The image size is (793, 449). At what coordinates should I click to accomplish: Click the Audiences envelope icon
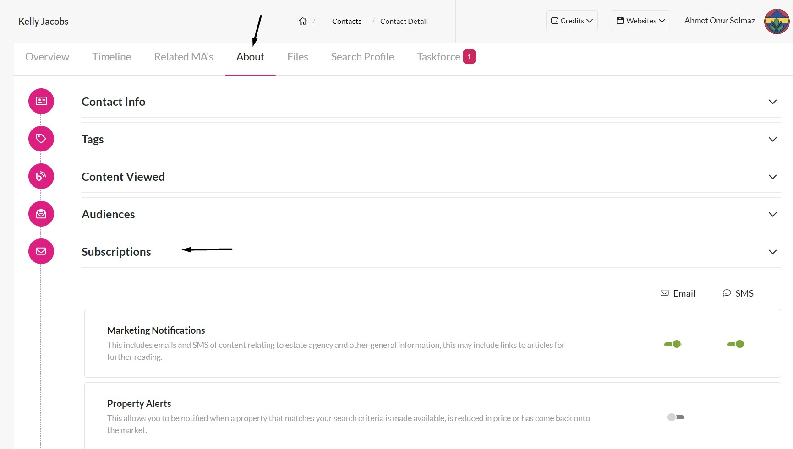(x=41, y=214)
